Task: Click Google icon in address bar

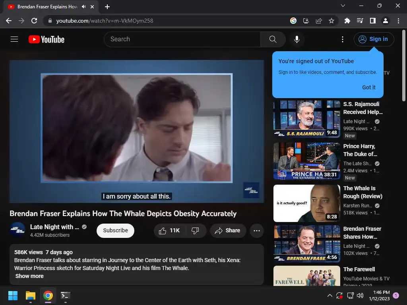Action: click(x=293, y=21)
